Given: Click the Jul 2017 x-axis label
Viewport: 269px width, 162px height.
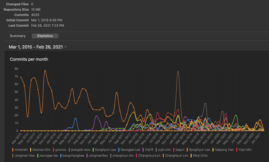Looking at the screenshot, I should pyautogui.click(x=113, y=138).
